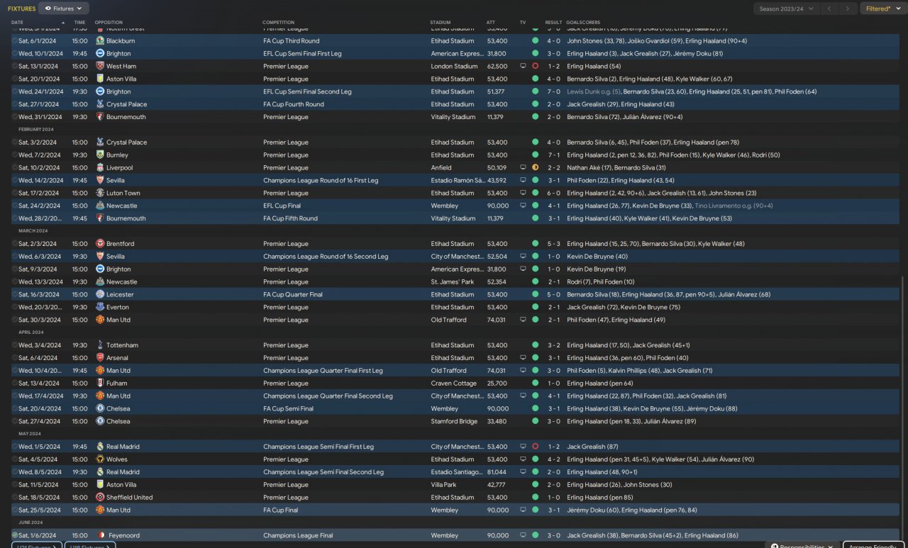
Task: Click the 7 - 0 result against Brighton
Action: [553, 91]
